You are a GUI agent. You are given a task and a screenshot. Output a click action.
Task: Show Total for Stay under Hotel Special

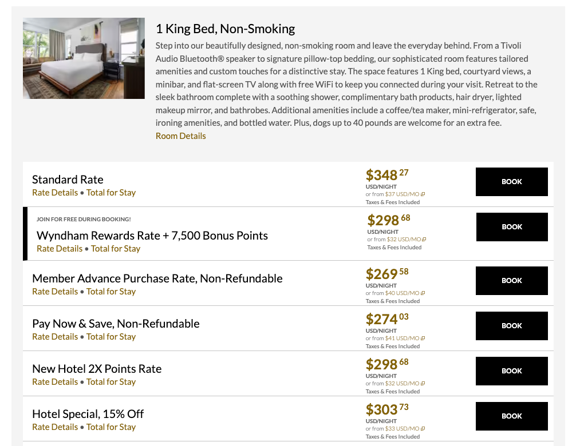[x=111, y=427]
